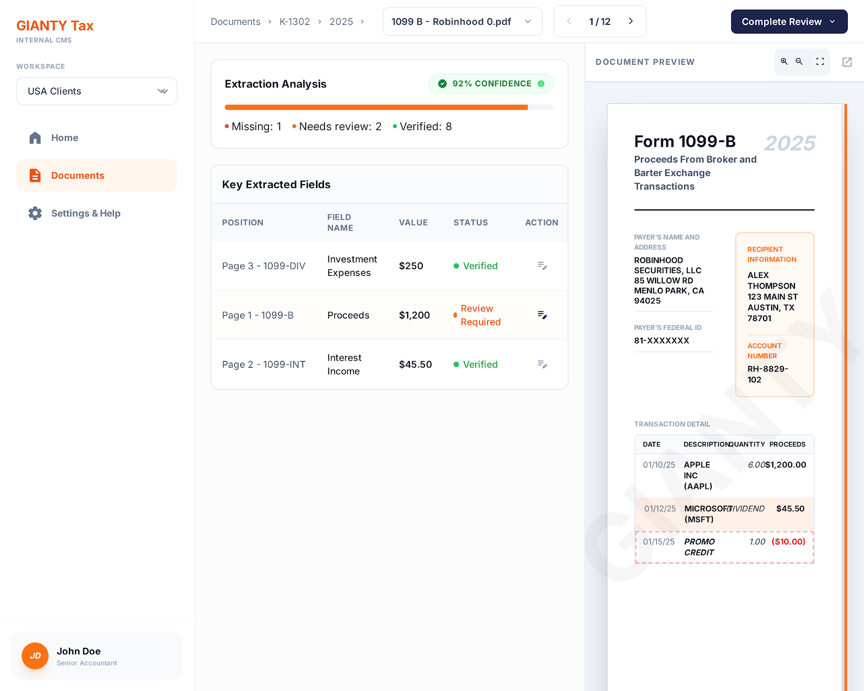Open the document preview in new window

846,62
